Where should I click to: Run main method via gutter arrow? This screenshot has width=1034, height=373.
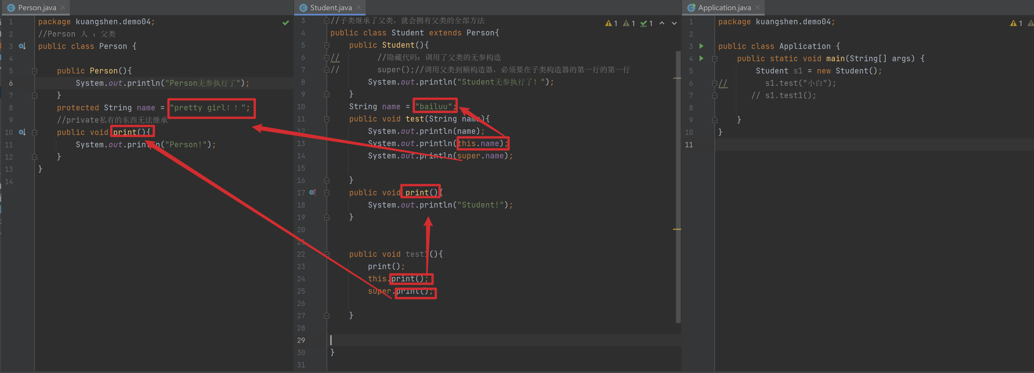[x=701, y=59]
